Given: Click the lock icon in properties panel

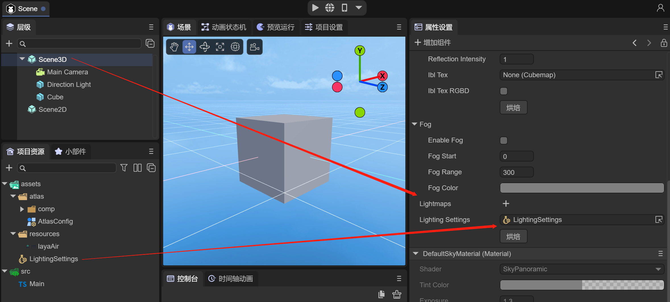Looking at the screenshot, I should [x=664, y=43].
